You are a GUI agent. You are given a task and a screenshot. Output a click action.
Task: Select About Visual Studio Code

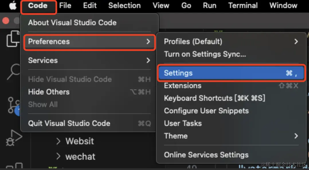(x=90, y=22)
